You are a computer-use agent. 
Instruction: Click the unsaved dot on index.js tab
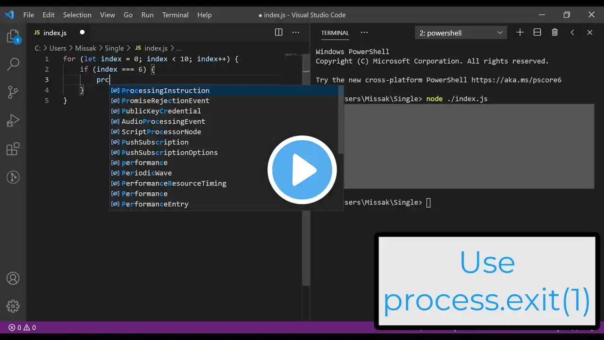(82, 33)
